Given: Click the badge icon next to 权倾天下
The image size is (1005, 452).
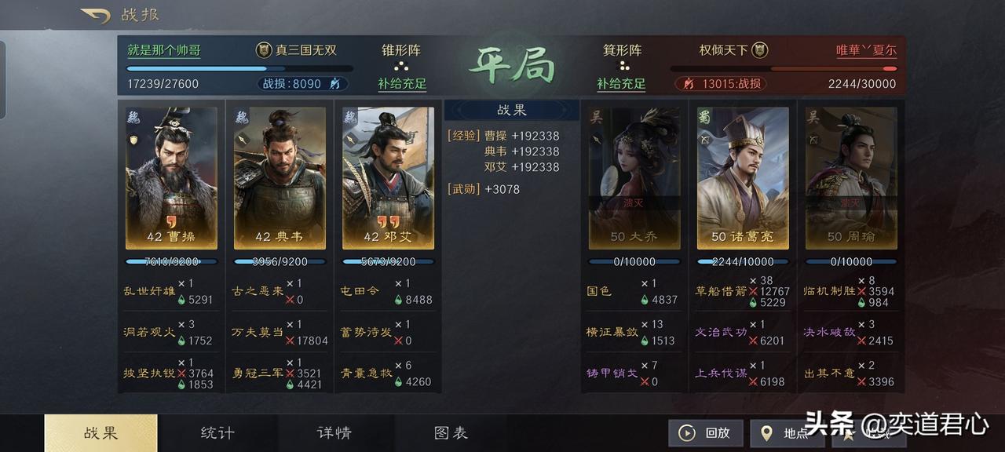Looking at the screenshot, I should pyautogui.click(x=759, y=50).
